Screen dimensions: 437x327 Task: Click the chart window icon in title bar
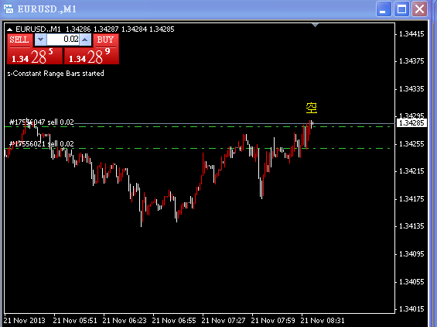tap(9, 9)
